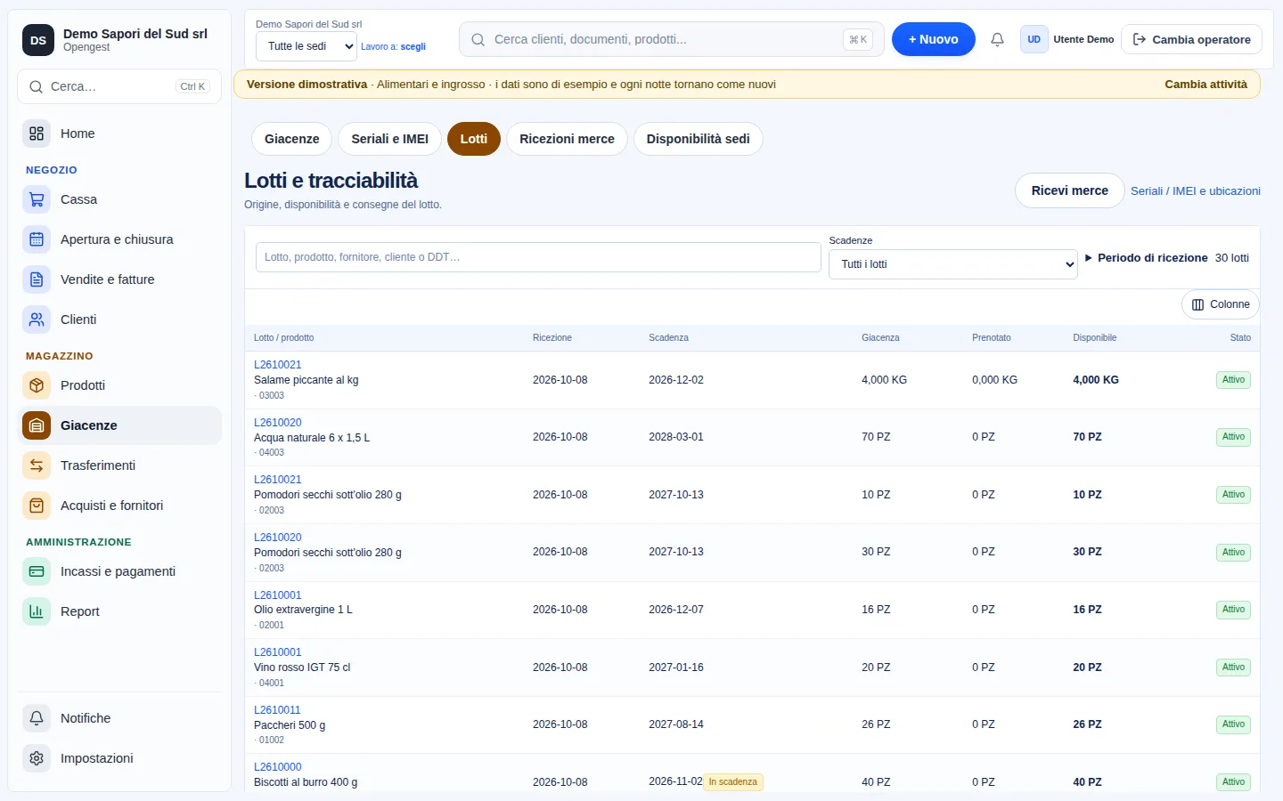Open the Trasferimenti arrows icon
Screen dimensions: 1283x801
pos(37,465)
